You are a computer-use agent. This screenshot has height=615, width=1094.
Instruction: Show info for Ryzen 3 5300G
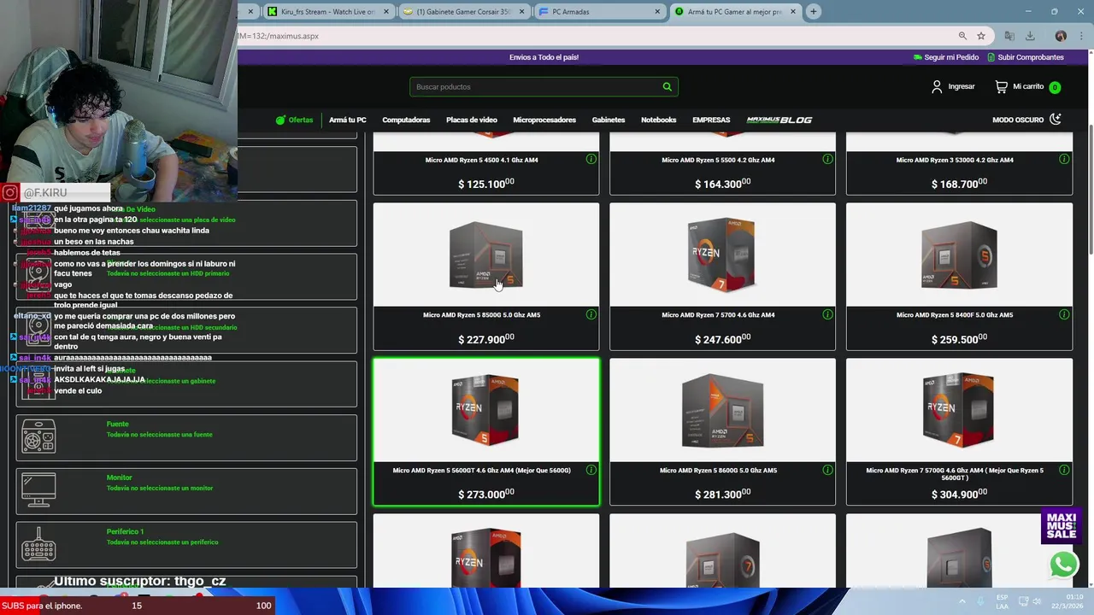(1064, 159)
